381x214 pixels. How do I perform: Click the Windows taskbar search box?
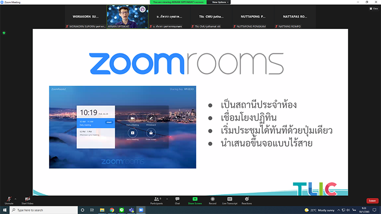pyautogui.click(x=44, y=210)
